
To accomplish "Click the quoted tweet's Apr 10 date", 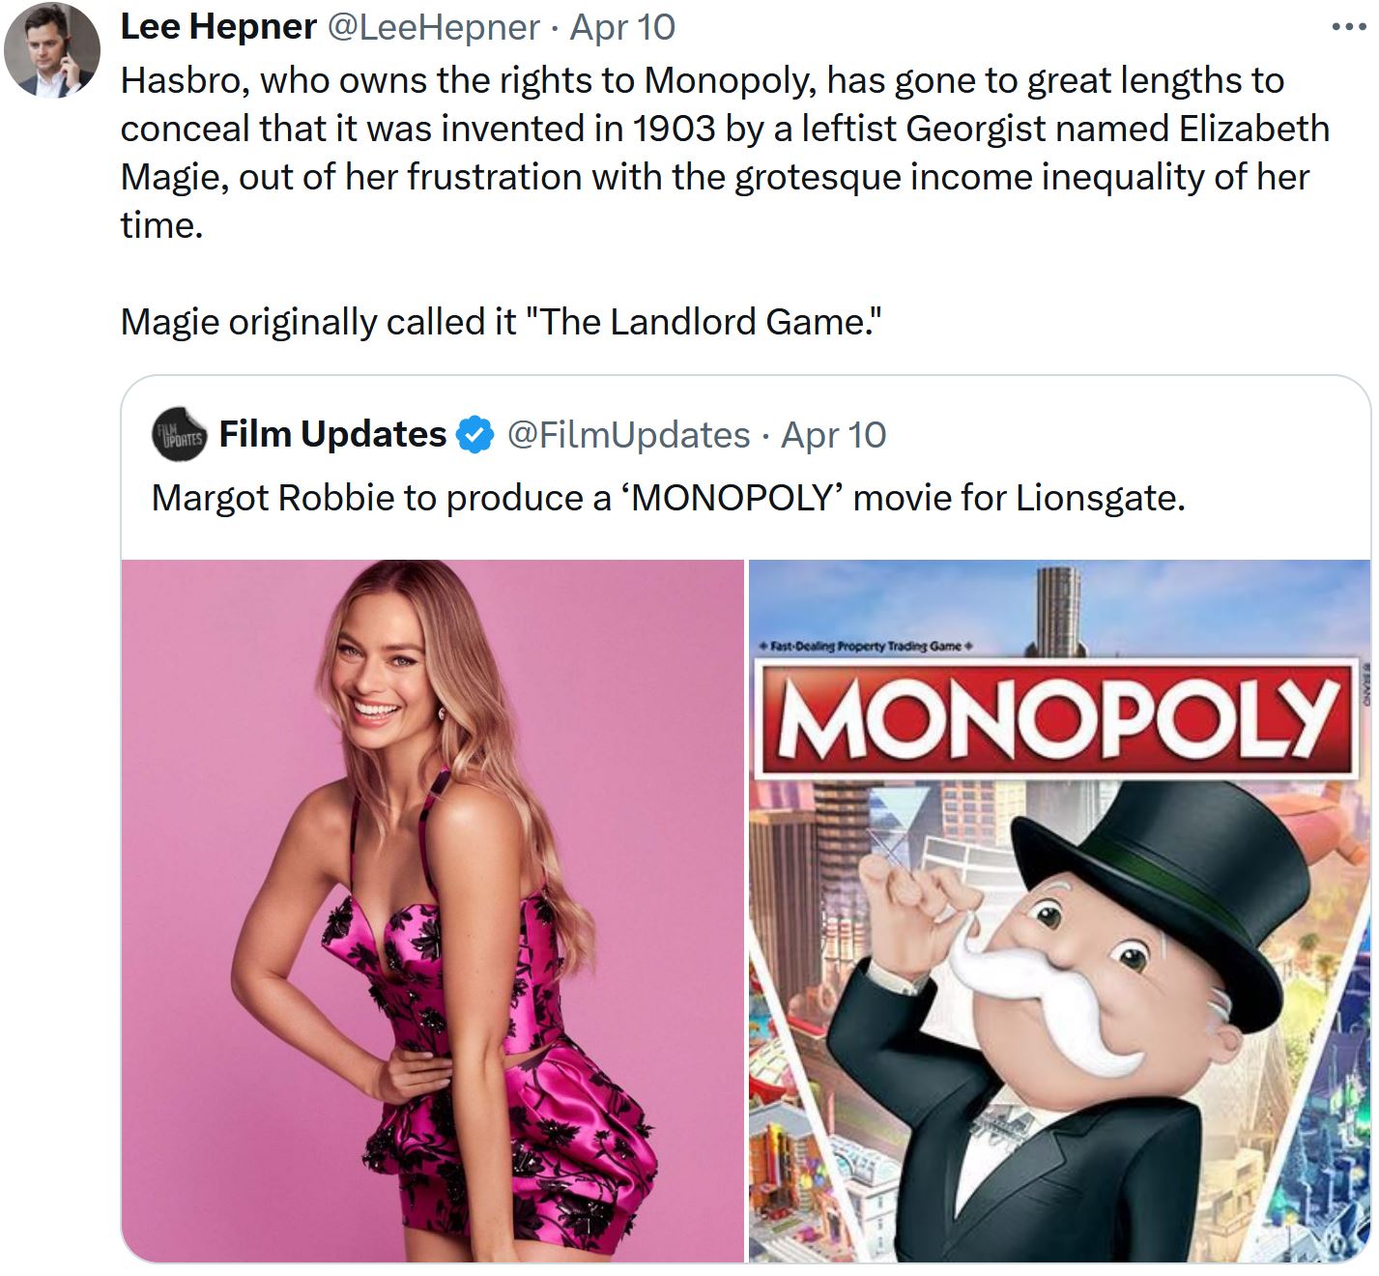I will pos(833,435).
